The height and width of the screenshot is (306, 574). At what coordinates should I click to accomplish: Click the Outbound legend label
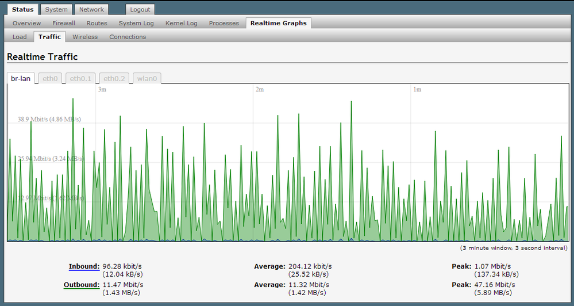82,285
